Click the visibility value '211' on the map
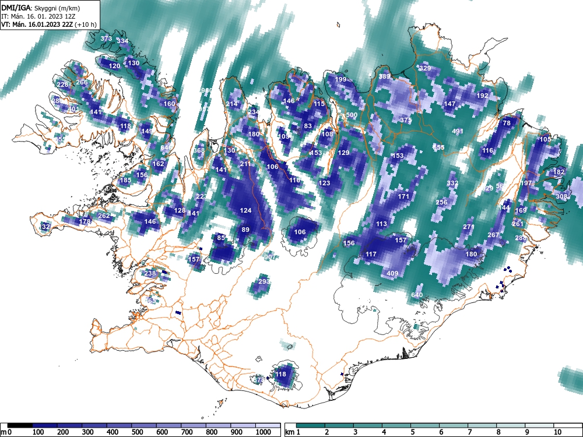 (x=245, y=164)
